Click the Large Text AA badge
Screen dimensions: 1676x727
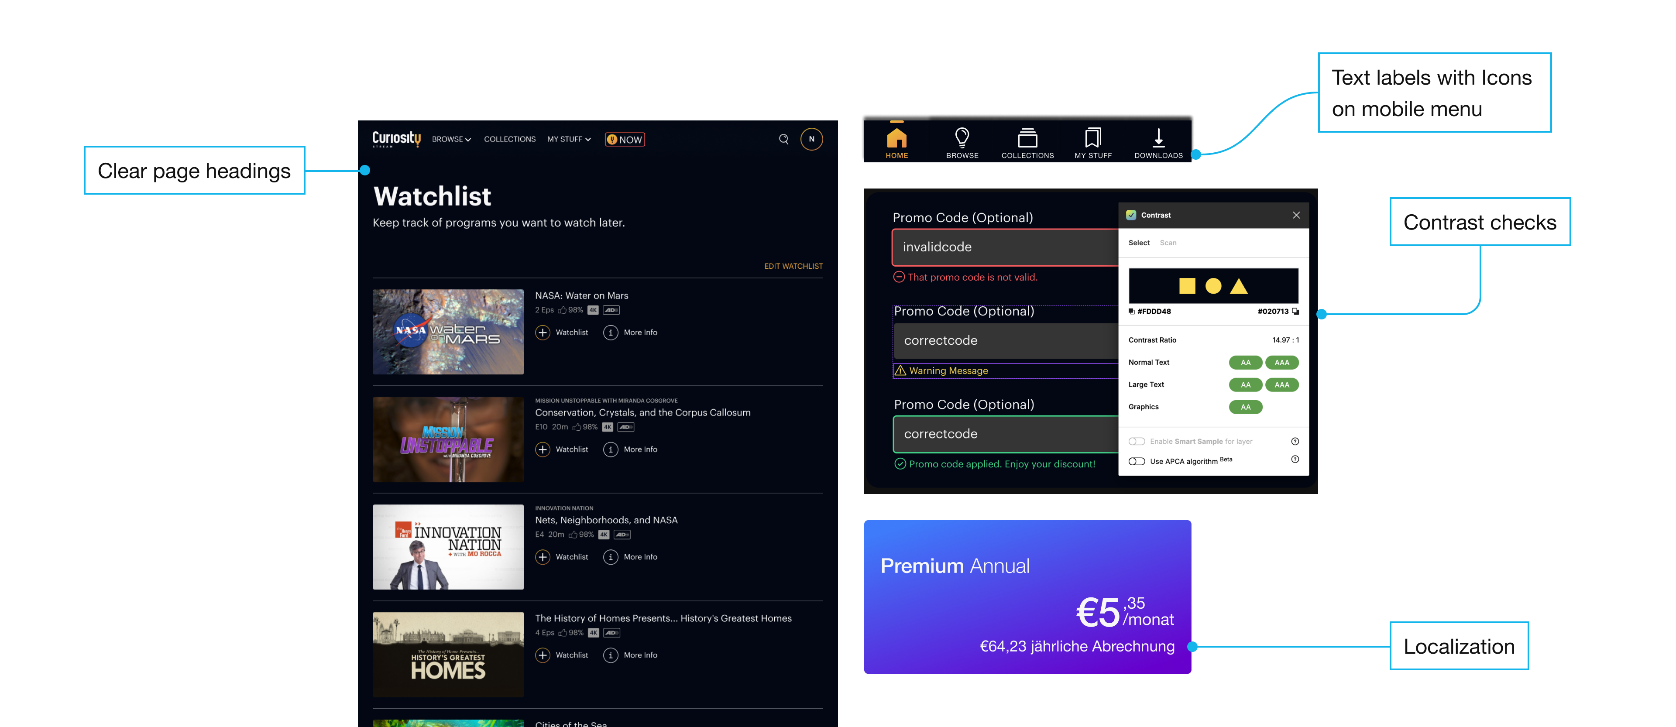[x=1245, y=384]
